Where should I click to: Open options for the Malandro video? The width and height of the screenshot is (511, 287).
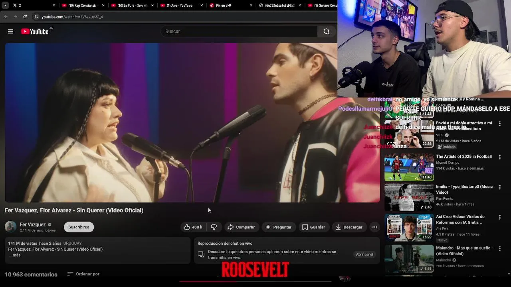point(499,249)
